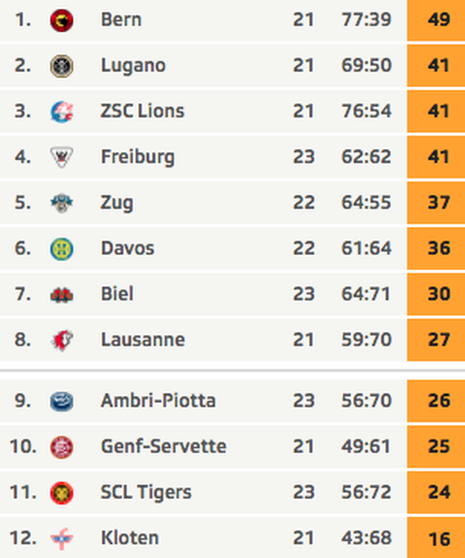Image resolution: width=465 pixels, height=558 pixels.
Task: Click the SCL Tigers team logo
Action: [62, 493]
